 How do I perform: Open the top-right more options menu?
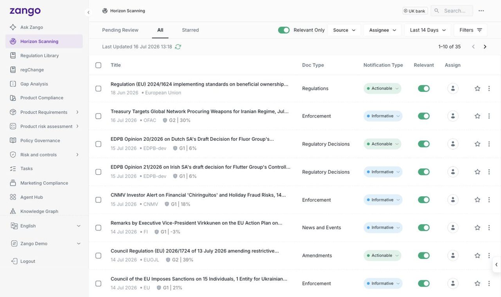point(481,11)
